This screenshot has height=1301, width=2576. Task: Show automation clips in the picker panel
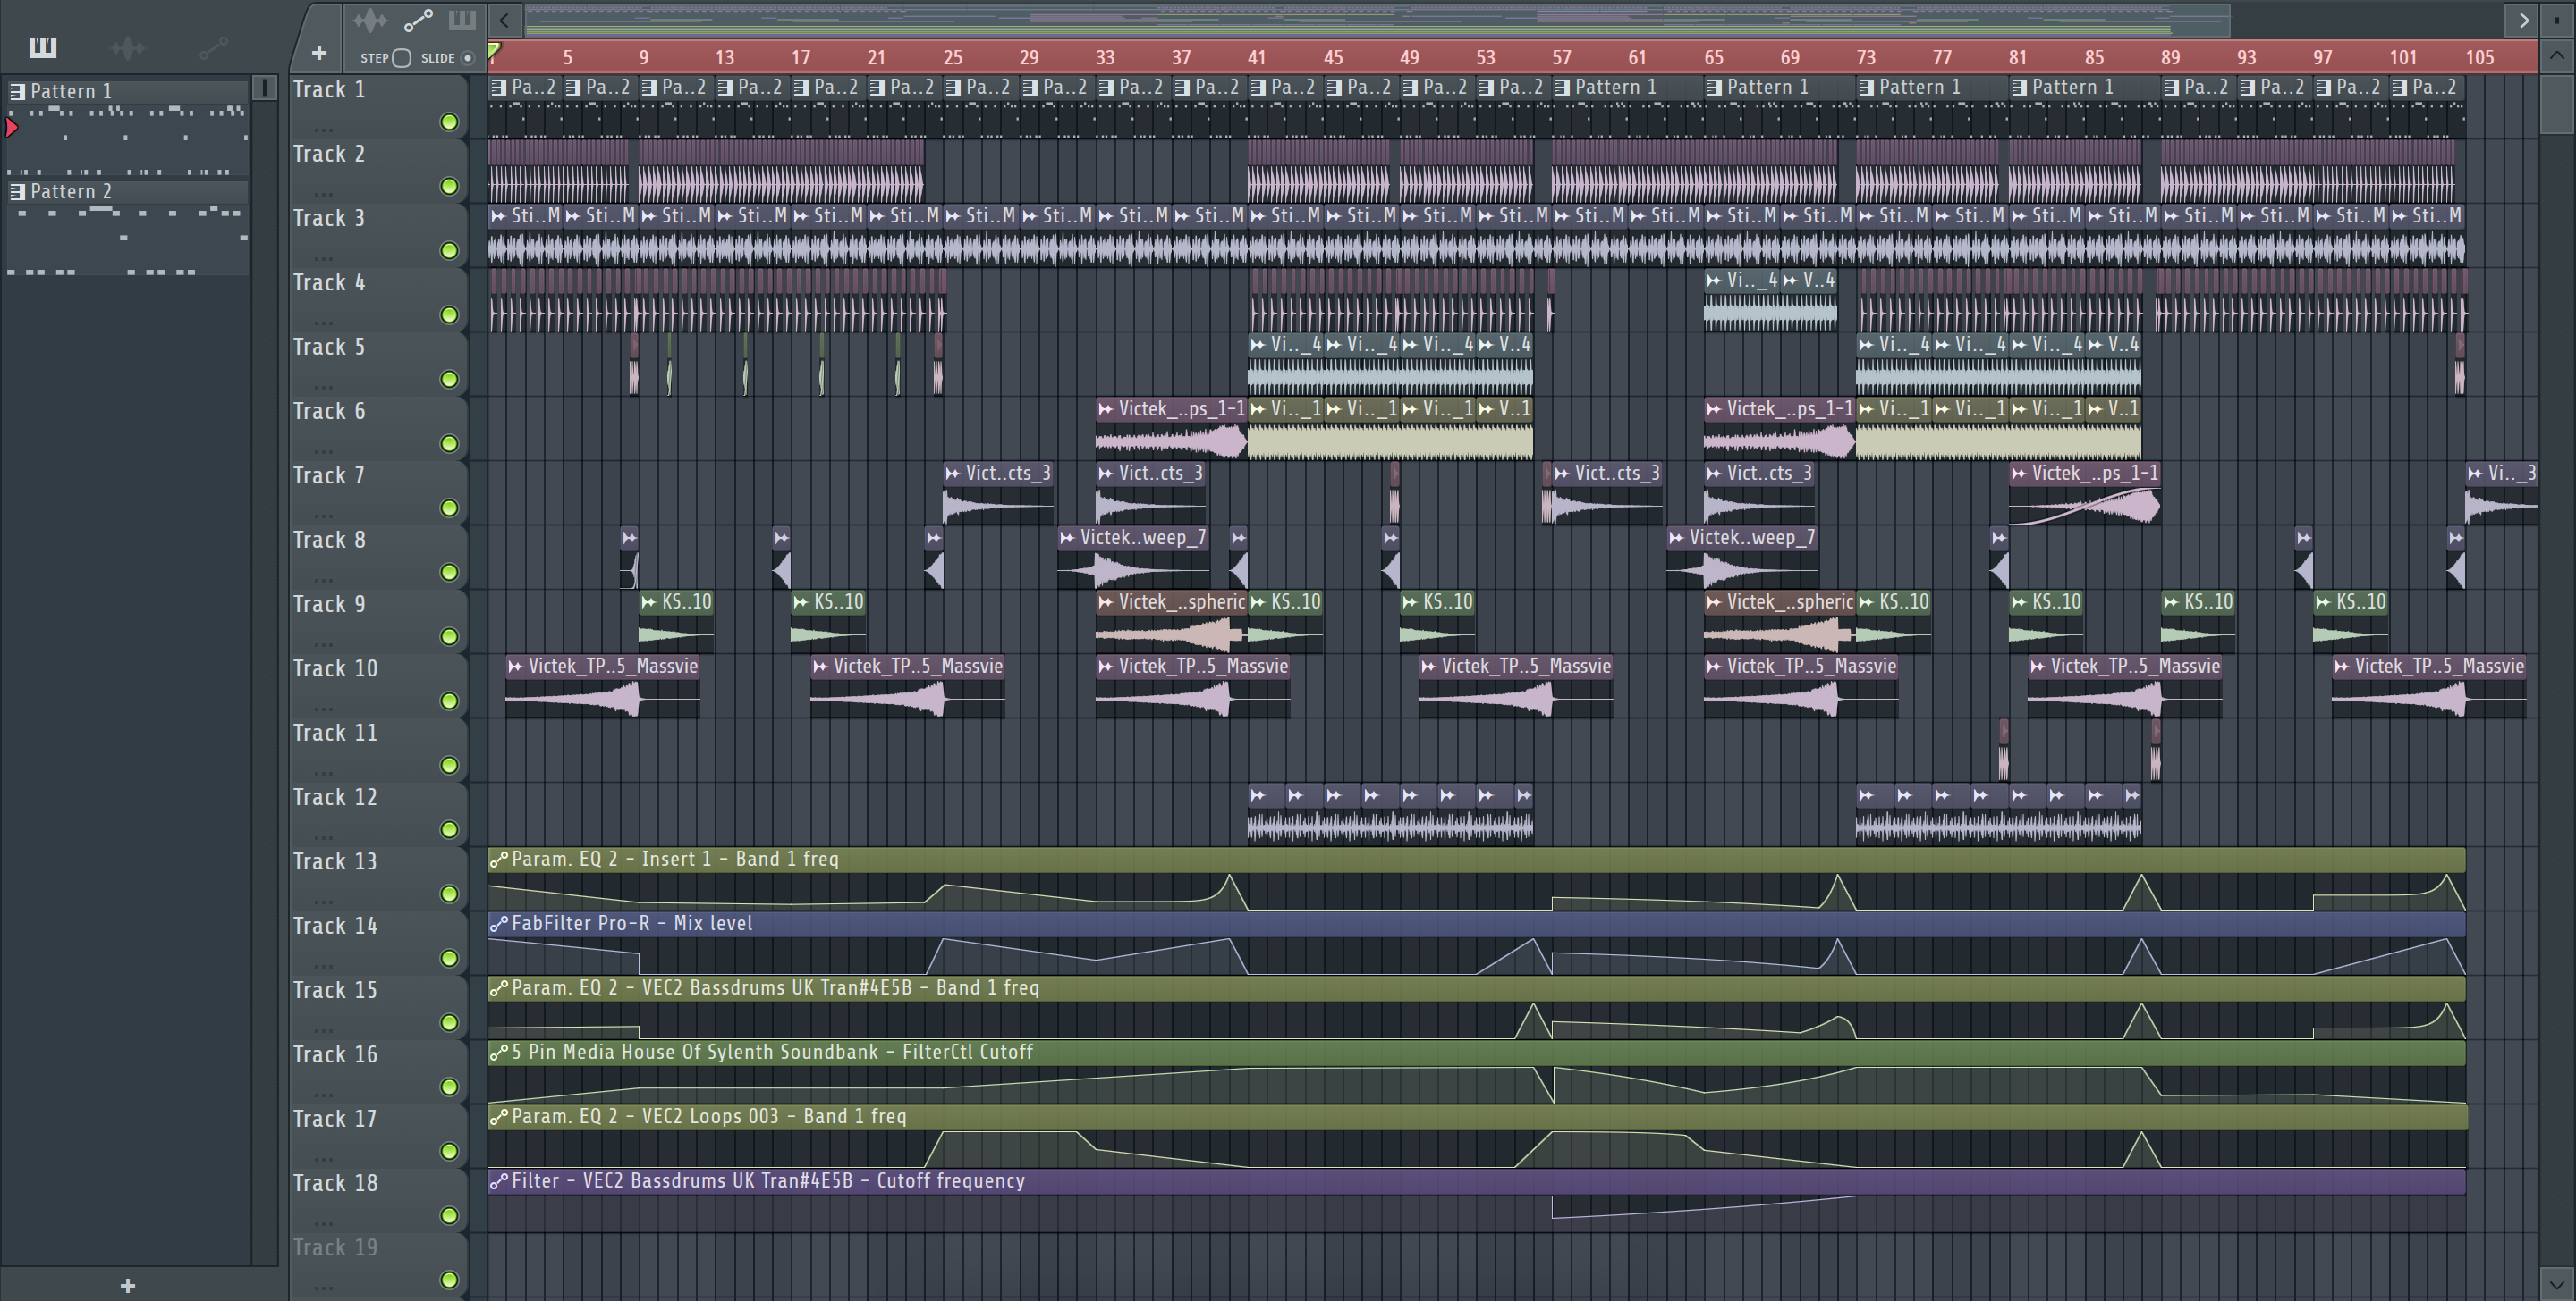(213, 47)
